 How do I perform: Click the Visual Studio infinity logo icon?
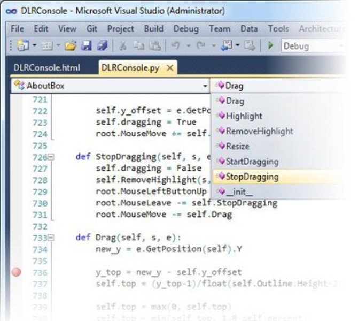11,11
